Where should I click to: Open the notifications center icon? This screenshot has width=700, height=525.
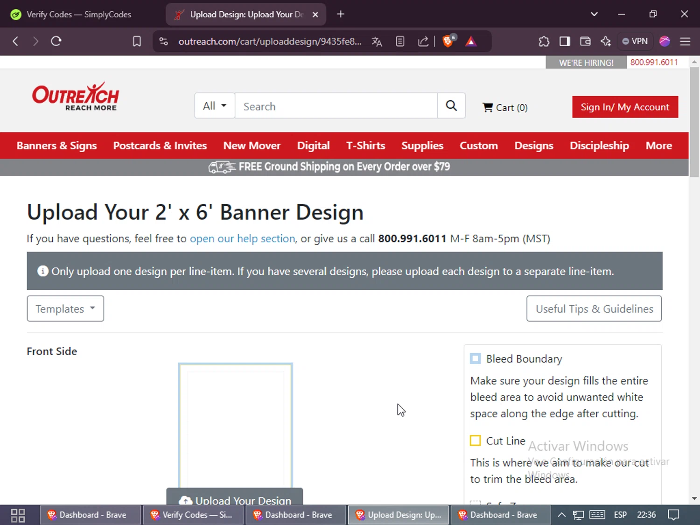(x=673, y=515)
